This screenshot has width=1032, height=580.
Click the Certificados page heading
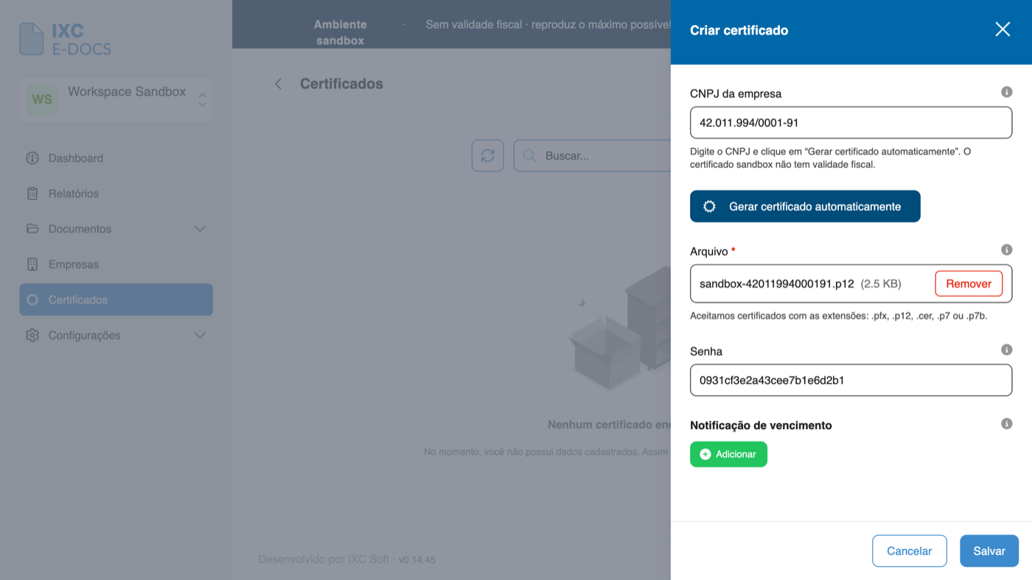click(341, 84)
